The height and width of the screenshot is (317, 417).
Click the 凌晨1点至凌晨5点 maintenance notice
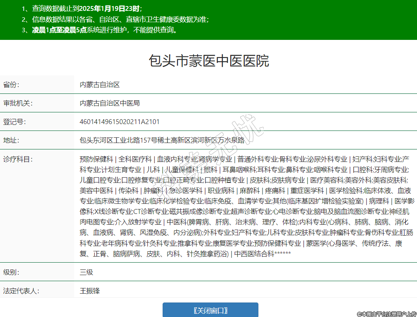(x=60, y=30)
